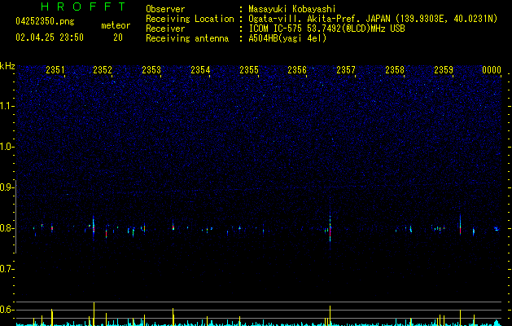Click the 0.7 kHz frequency label
The width and height of the screenshot is (512, 326).
pos(7,269)
